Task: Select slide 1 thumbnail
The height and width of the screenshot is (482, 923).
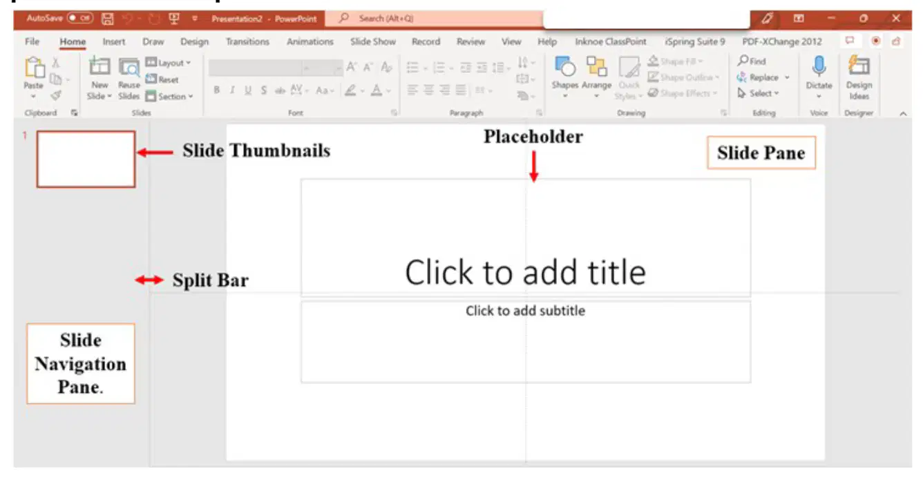Action: (x=86, y=159)
